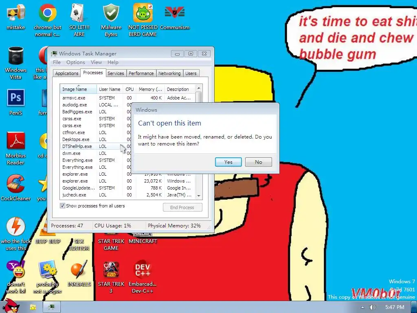Launch the PeniS Photoshop icon
Screen dimensions: 417x313
(x=16, y=102)
